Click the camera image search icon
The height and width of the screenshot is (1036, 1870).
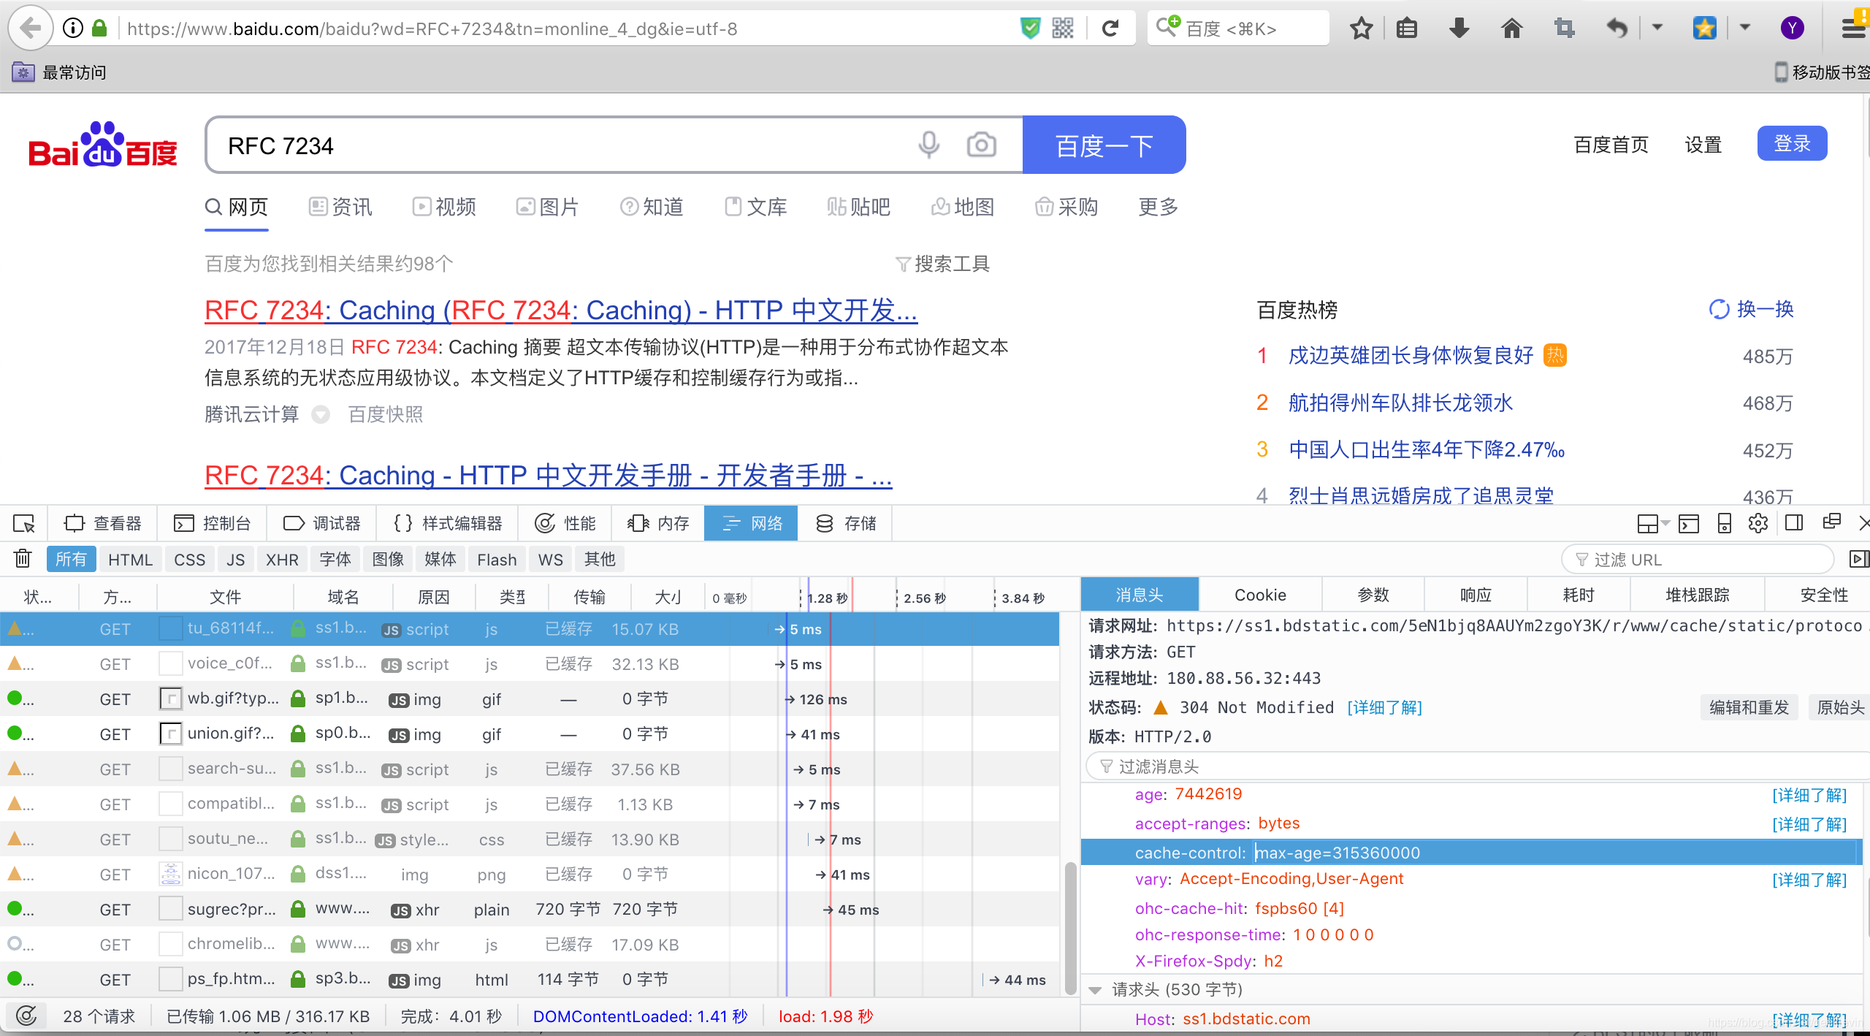click(981, 145)
